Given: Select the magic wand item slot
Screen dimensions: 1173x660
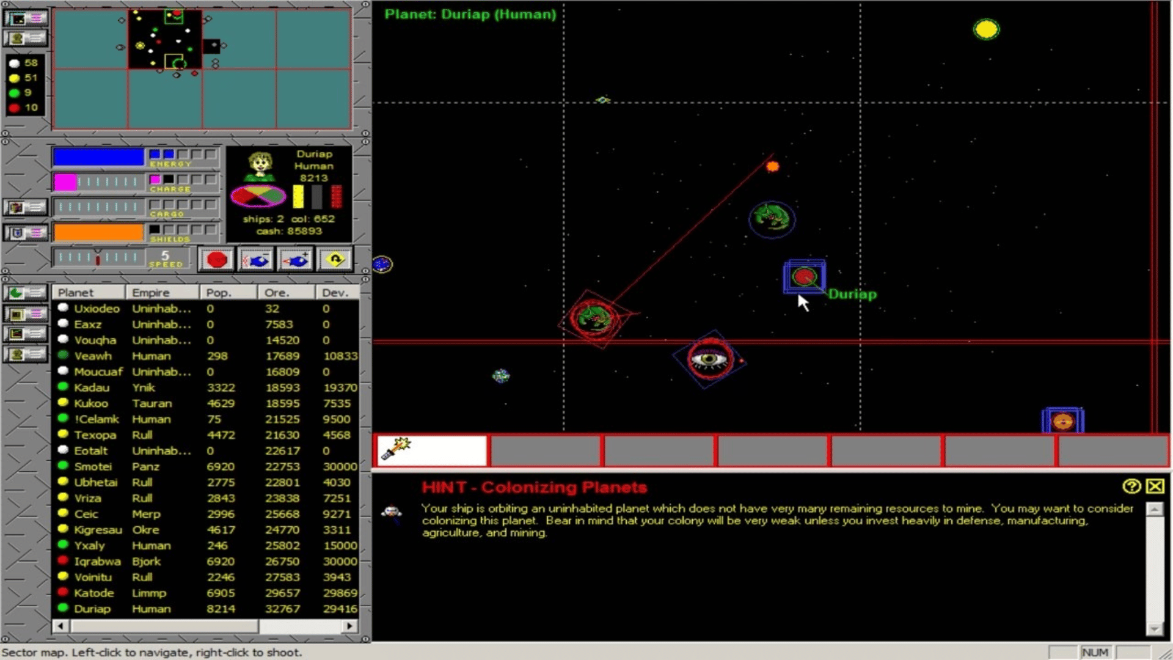Looking at the screenshot, I should [x=432, y=450].
